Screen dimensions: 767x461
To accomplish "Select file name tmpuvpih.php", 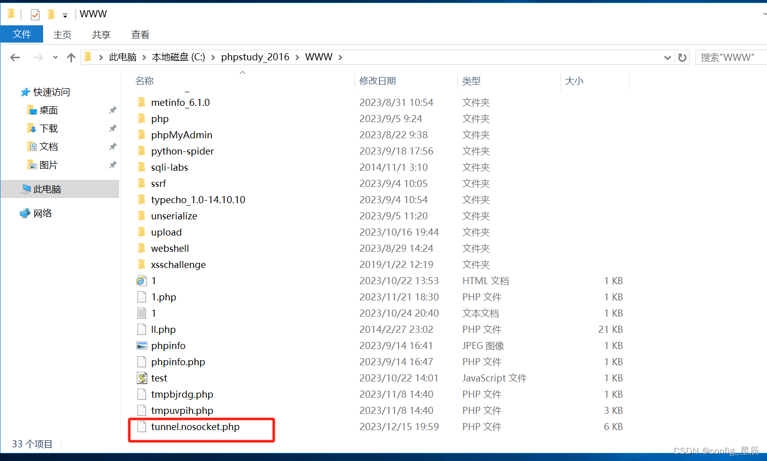I will click(182, 410).
